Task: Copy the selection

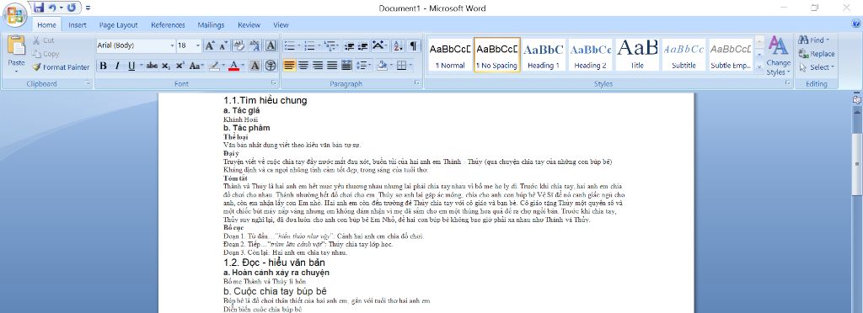Action: pyautogui.click(x=46, y=54)
